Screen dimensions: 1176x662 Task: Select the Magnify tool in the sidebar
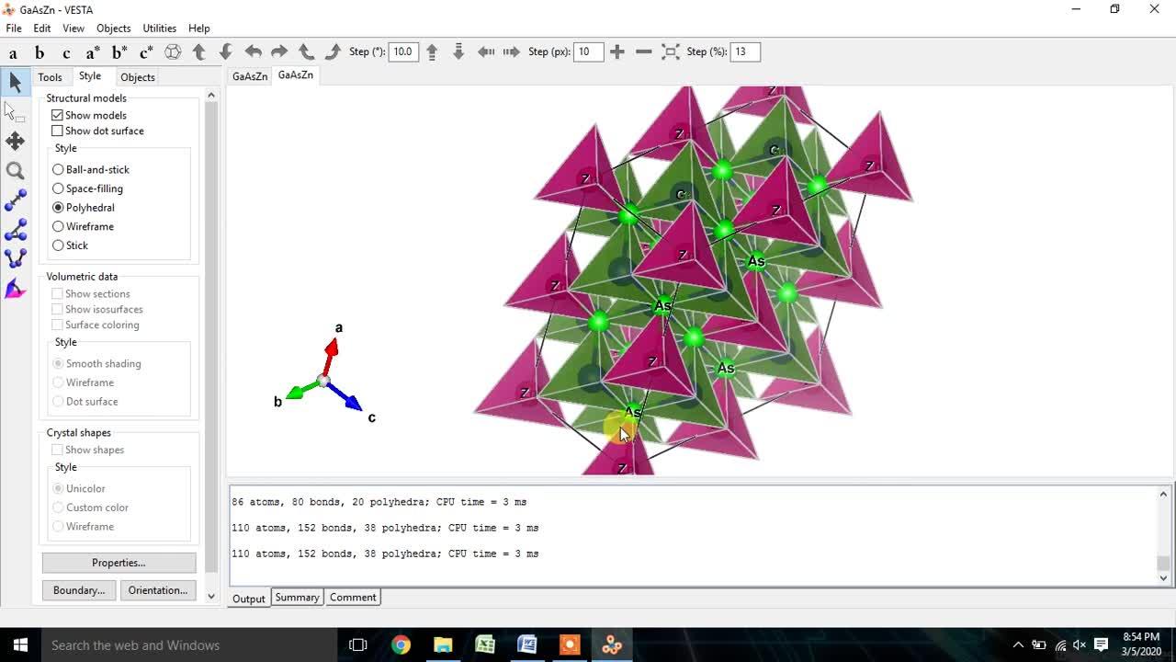(14, 170)
